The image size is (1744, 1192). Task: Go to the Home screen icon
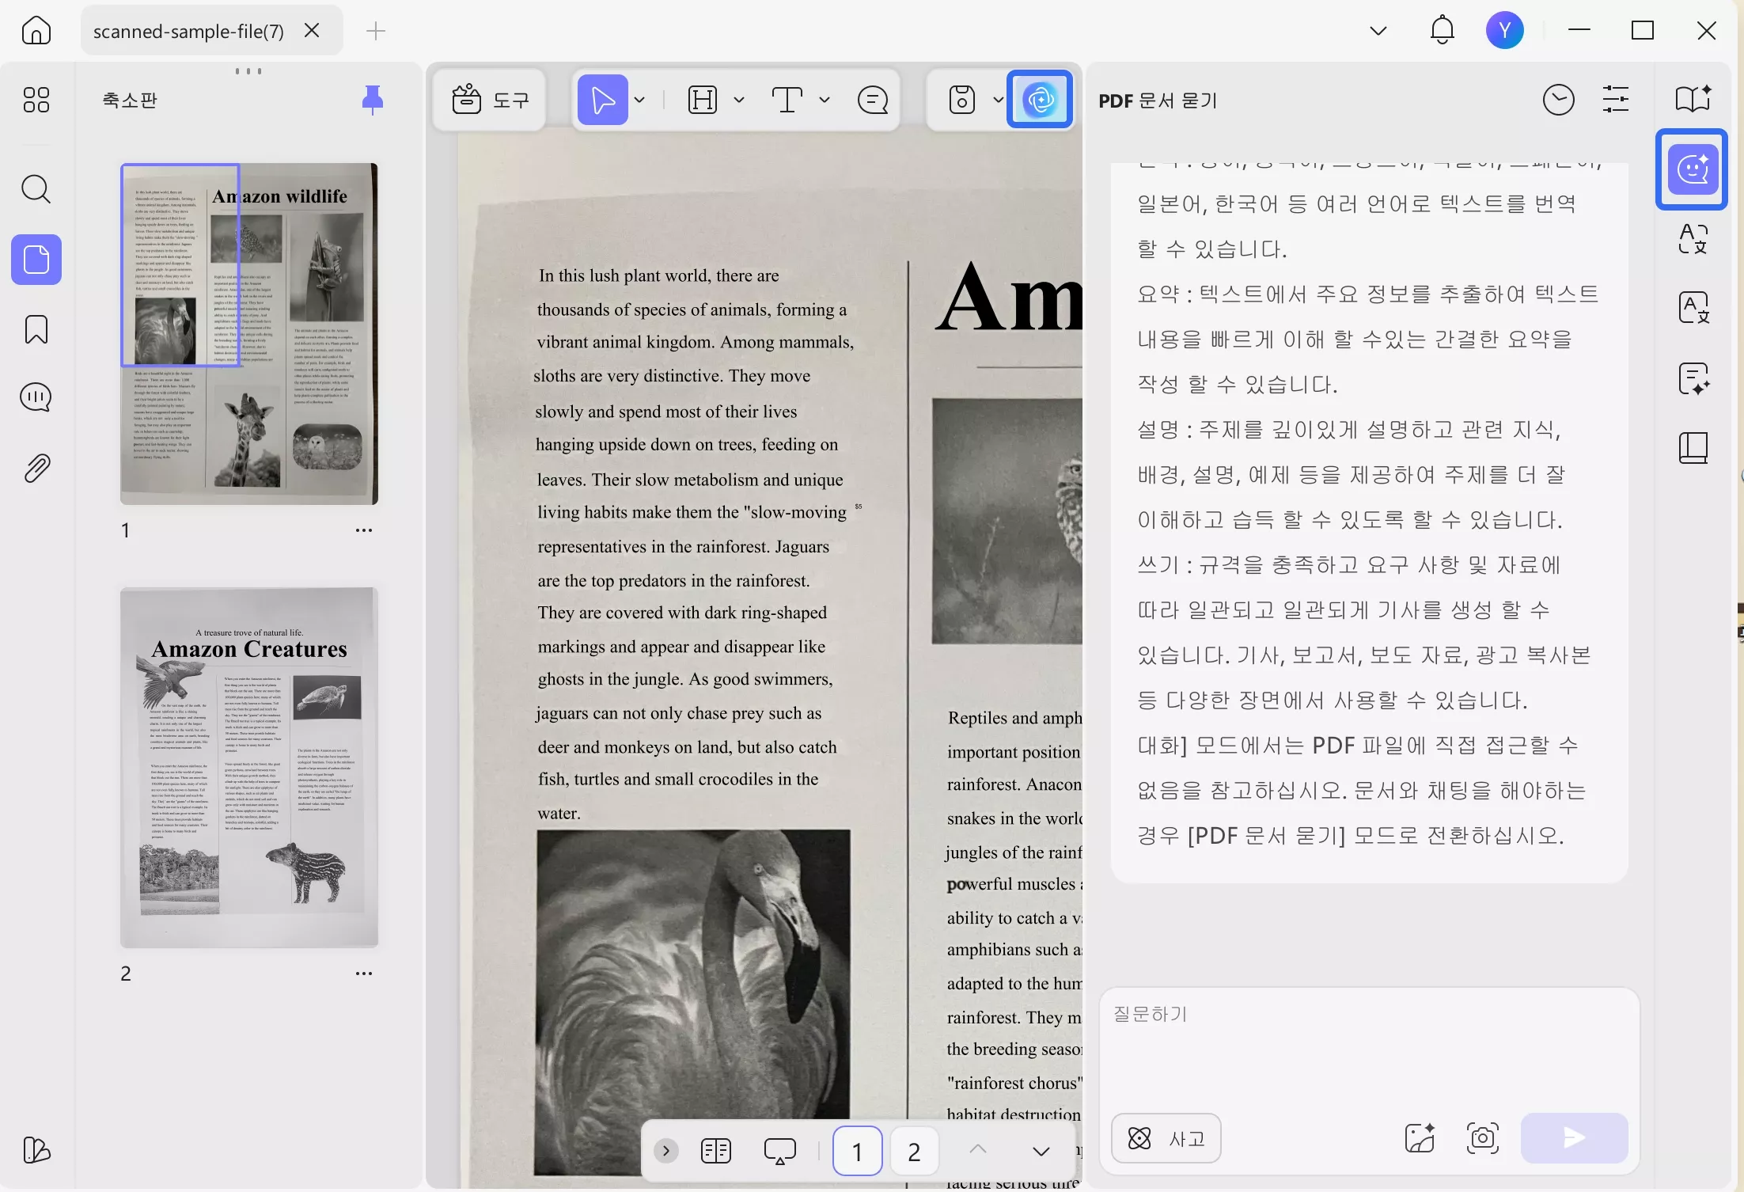[36, 31]
